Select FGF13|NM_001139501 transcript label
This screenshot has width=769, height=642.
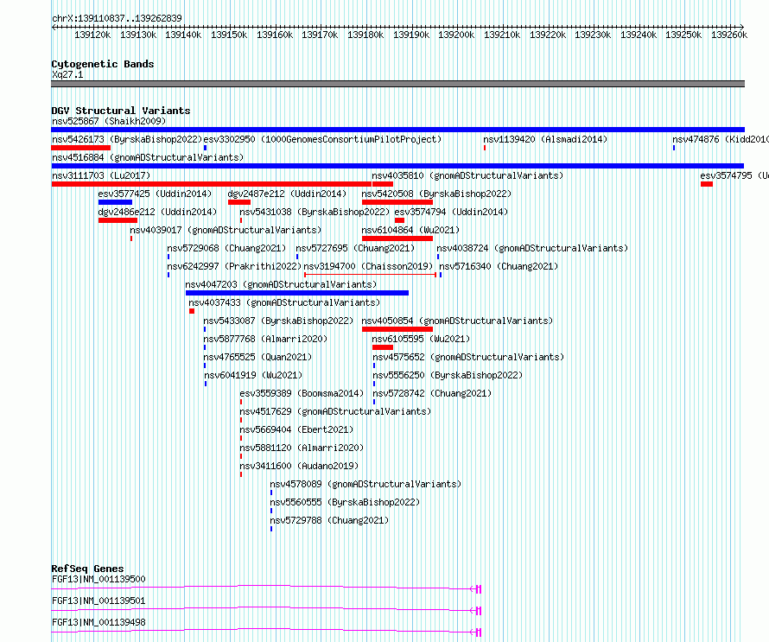coord(99,601)
